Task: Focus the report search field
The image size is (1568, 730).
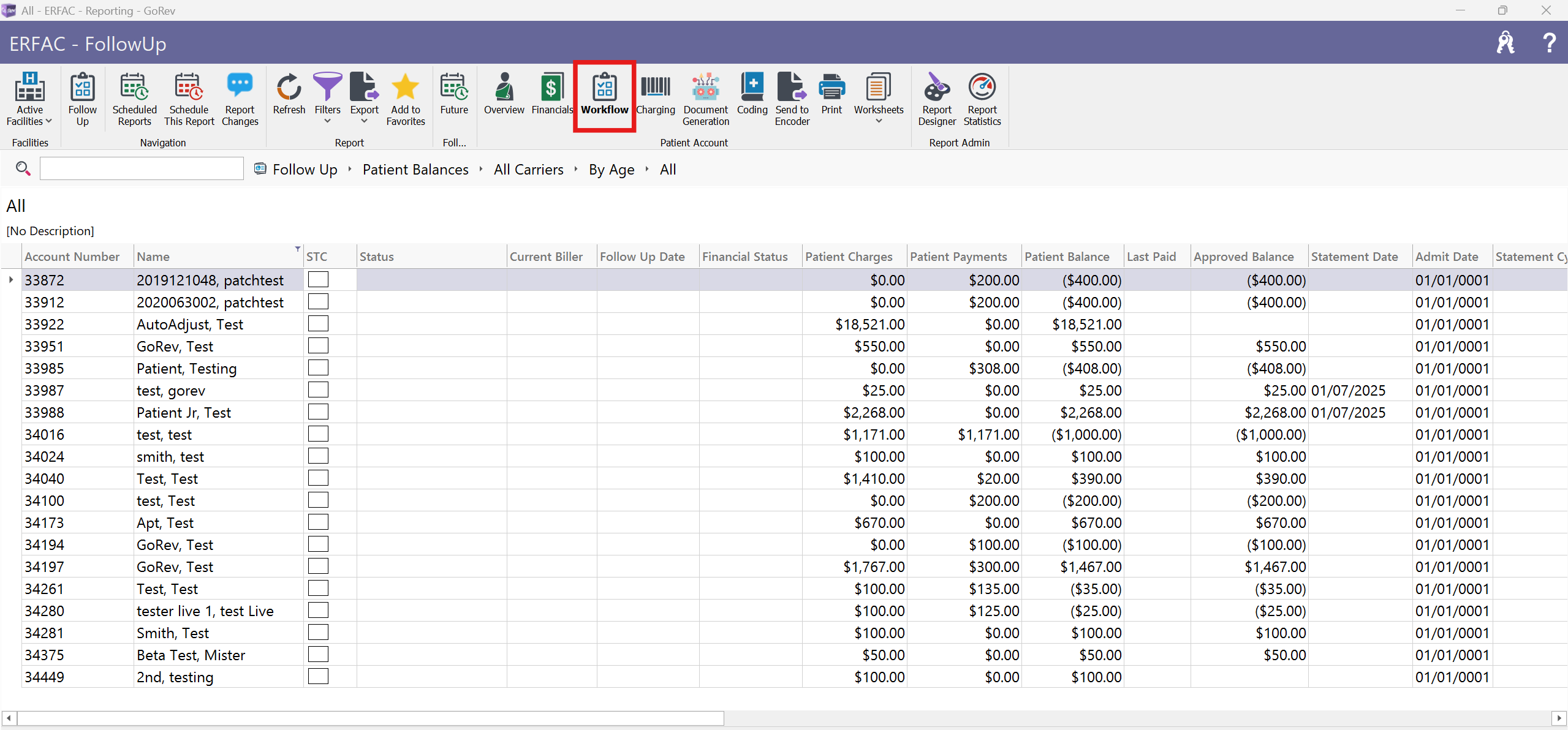Action: click(142, 168)
